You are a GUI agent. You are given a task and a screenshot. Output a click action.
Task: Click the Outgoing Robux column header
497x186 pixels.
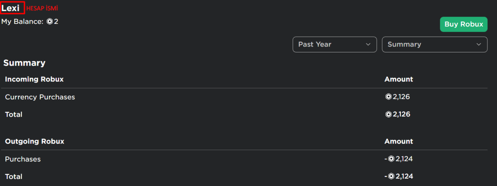coord(35,141)
